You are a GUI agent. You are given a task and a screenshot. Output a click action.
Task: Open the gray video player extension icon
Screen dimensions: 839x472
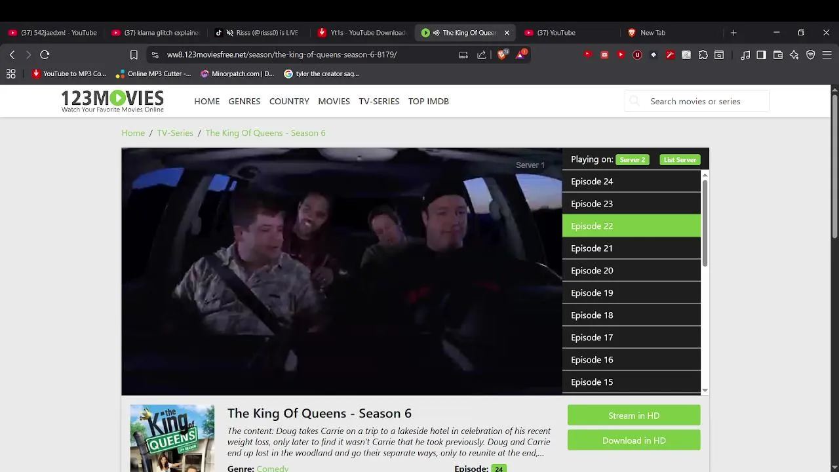coord(686,55)
